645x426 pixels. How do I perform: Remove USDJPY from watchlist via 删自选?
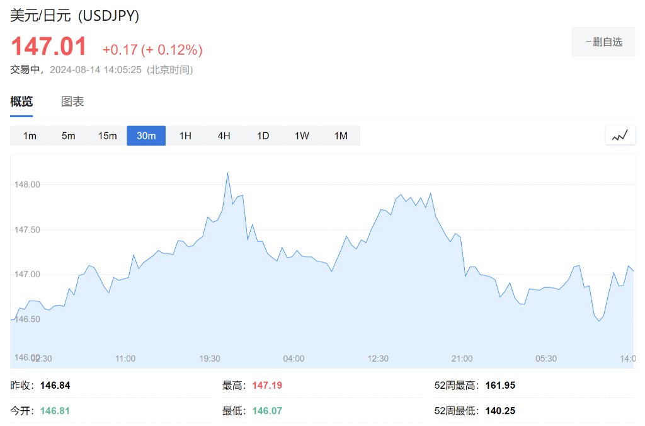click(603, 42)
